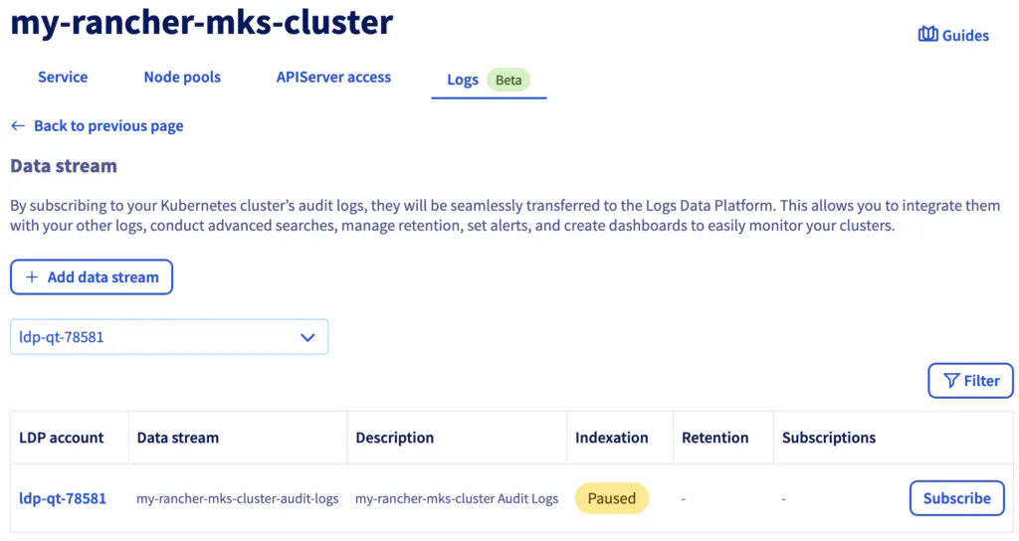Open the ldp-qt-78581 account link in table

click(x=63, y=498)
